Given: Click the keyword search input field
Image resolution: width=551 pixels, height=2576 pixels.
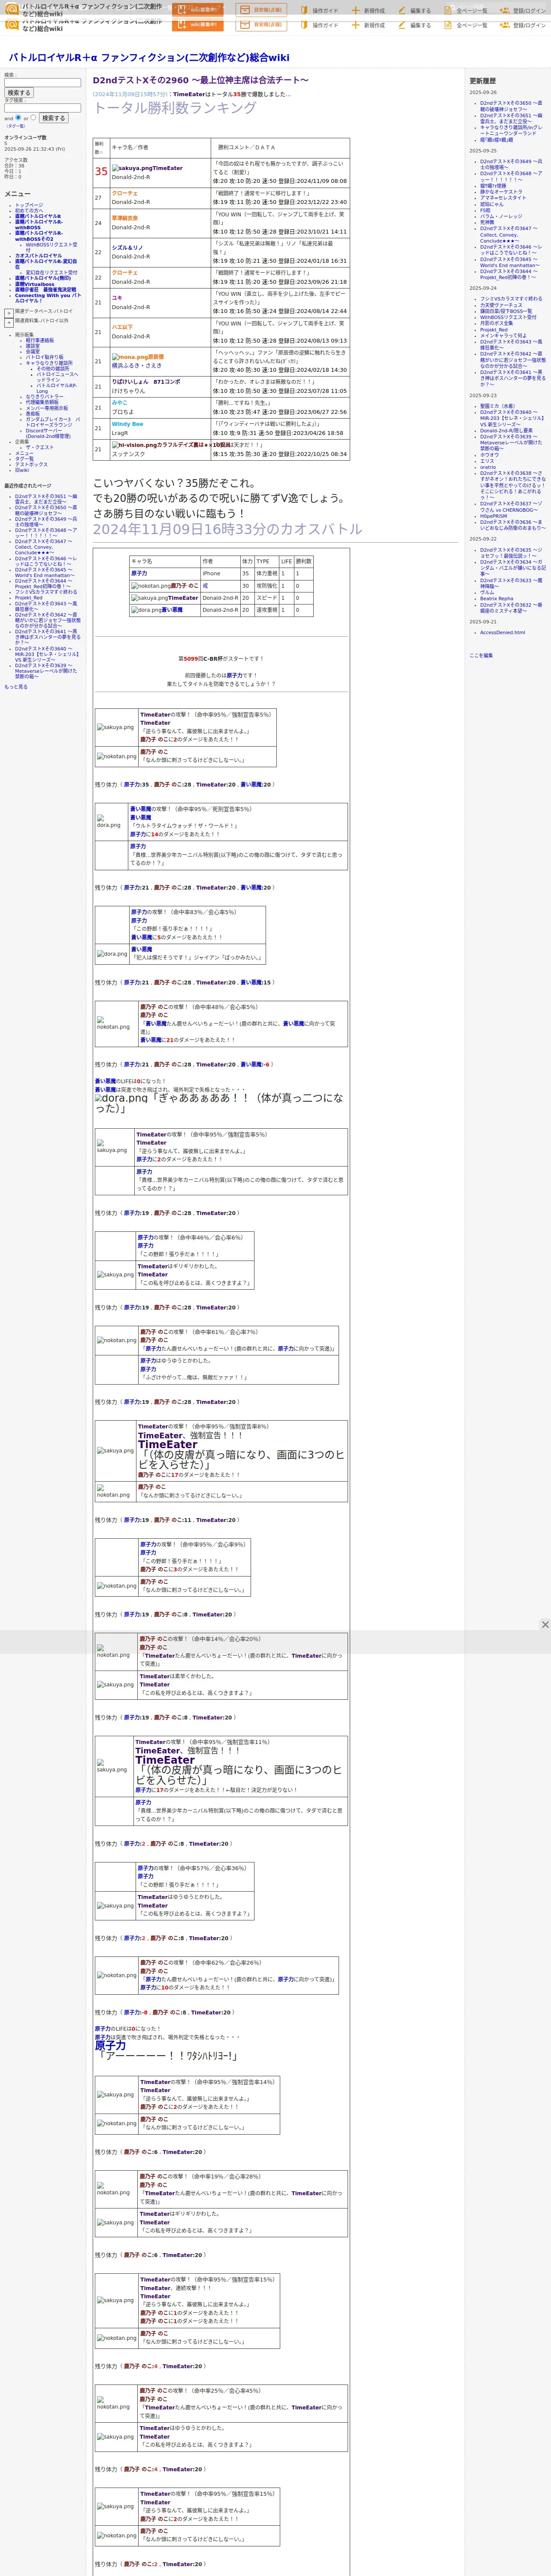Looking at the screenshot, I should [42, 83].
